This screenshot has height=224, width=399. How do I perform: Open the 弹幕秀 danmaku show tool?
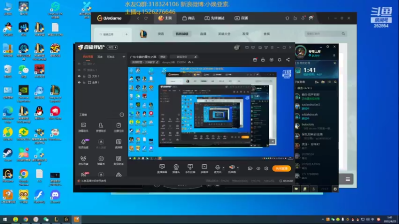coord(101,160)
